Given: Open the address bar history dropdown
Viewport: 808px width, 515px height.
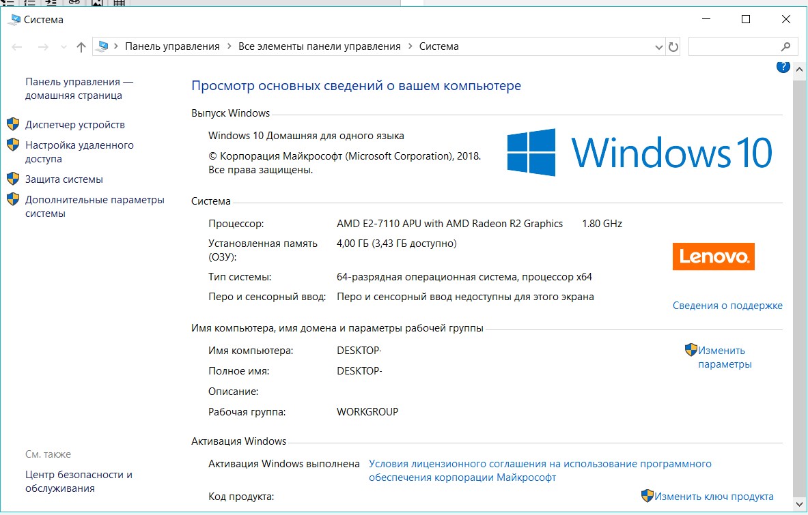Looking at the screenshot, I should [x=658, y=47].
